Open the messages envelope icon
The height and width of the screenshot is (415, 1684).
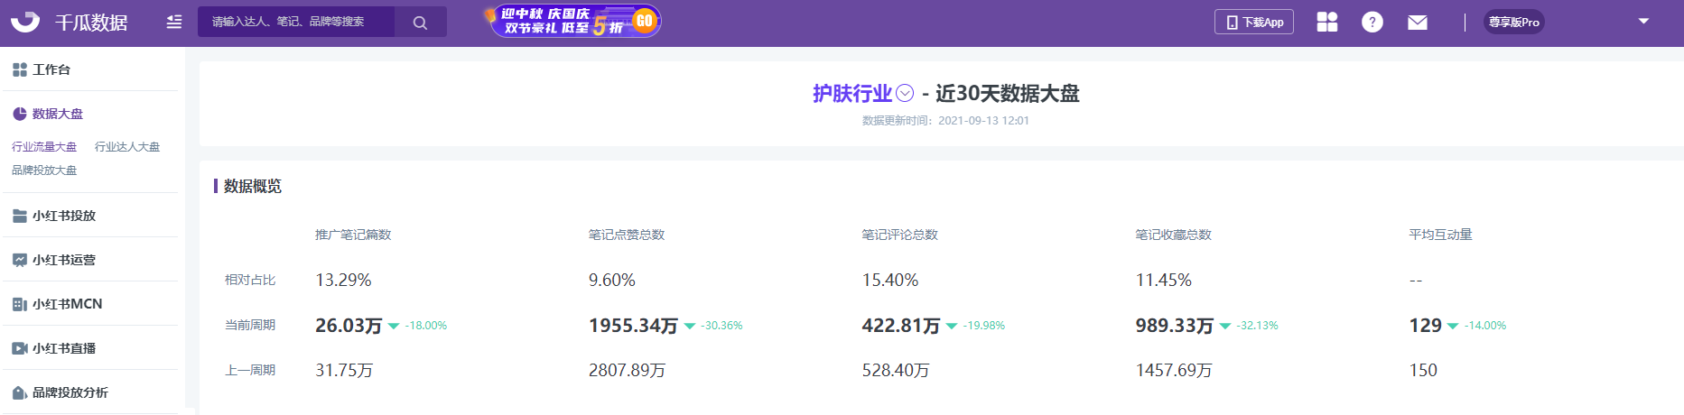pyautogui.click(x=1418, y=22)
